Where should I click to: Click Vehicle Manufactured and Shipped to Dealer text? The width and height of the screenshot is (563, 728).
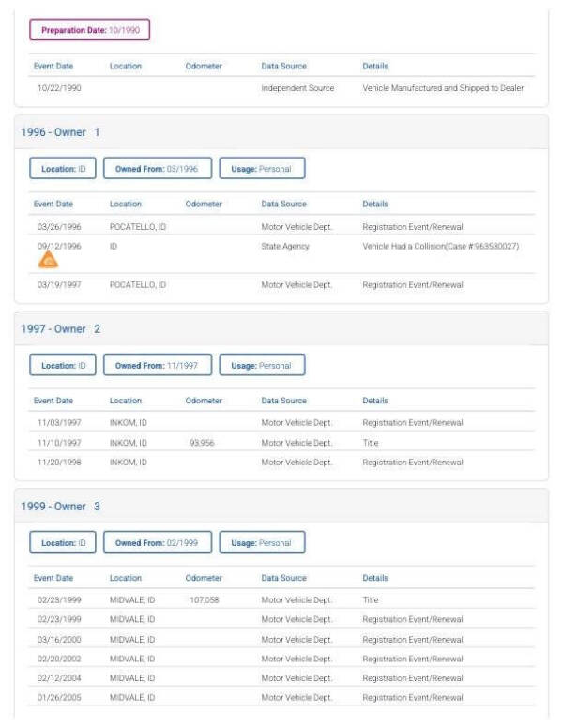point(443,88)
